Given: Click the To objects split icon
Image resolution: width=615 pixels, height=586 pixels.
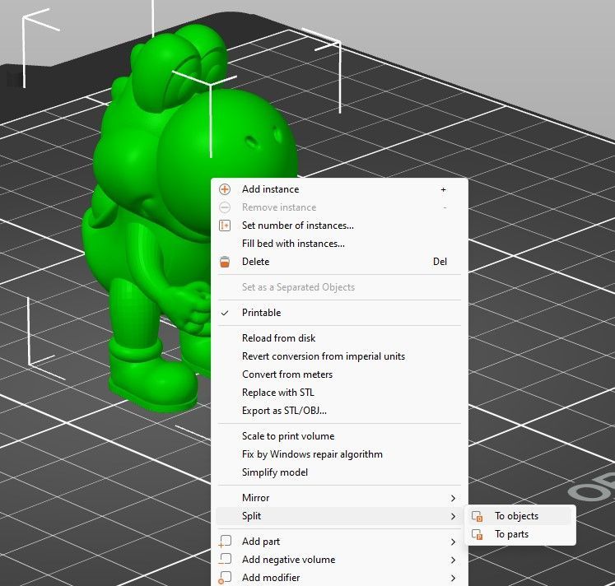Looking at the screenshot, I should point(477,516).
